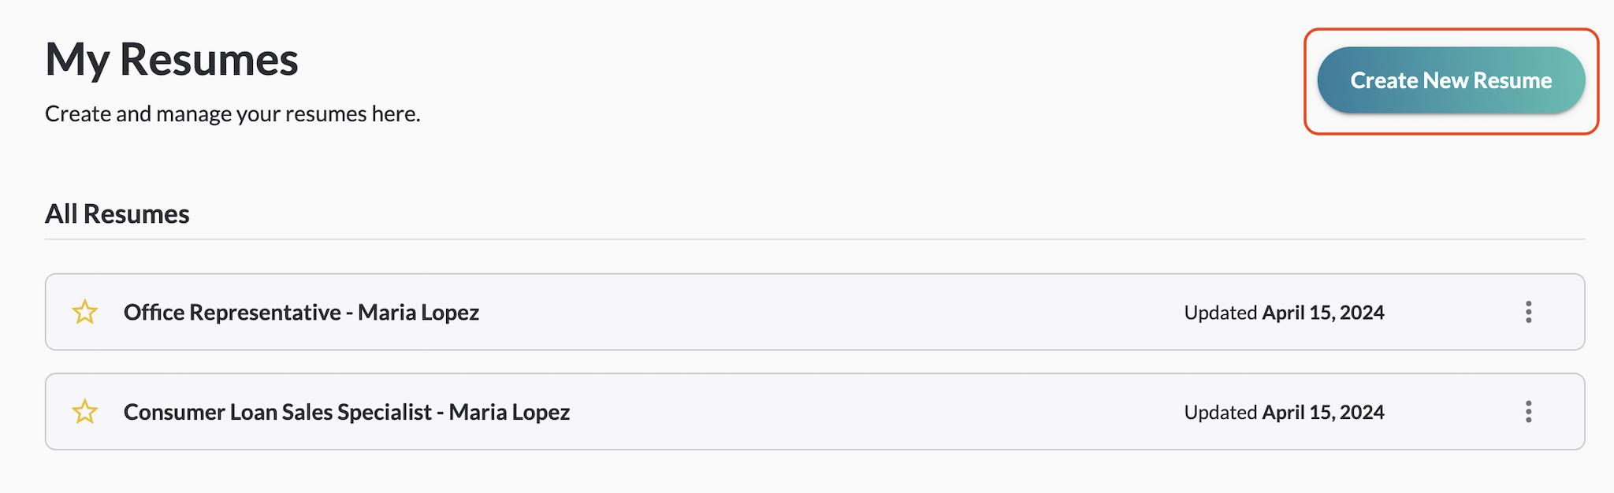The height and width of the screenshot is (493, 1614).
Task: Click the "Create and manage your resumes here" text
Action: [232, 114]
